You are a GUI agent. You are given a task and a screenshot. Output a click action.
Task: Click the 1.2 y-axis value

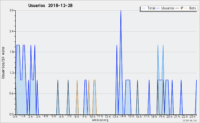[11, 73]
